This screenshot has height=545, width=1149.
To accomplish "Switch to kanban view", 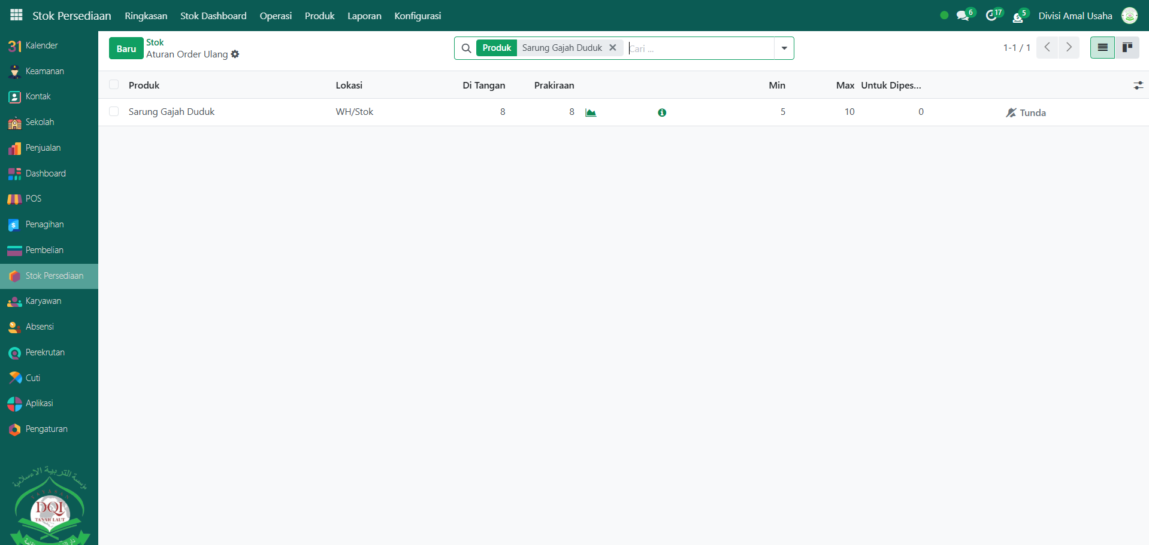I will coord(1127,47).
